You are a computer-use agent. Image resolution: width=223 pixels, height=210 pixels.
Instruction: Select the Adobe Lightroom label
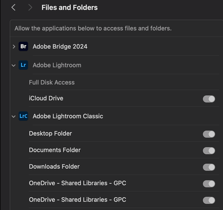coord(57,65)
